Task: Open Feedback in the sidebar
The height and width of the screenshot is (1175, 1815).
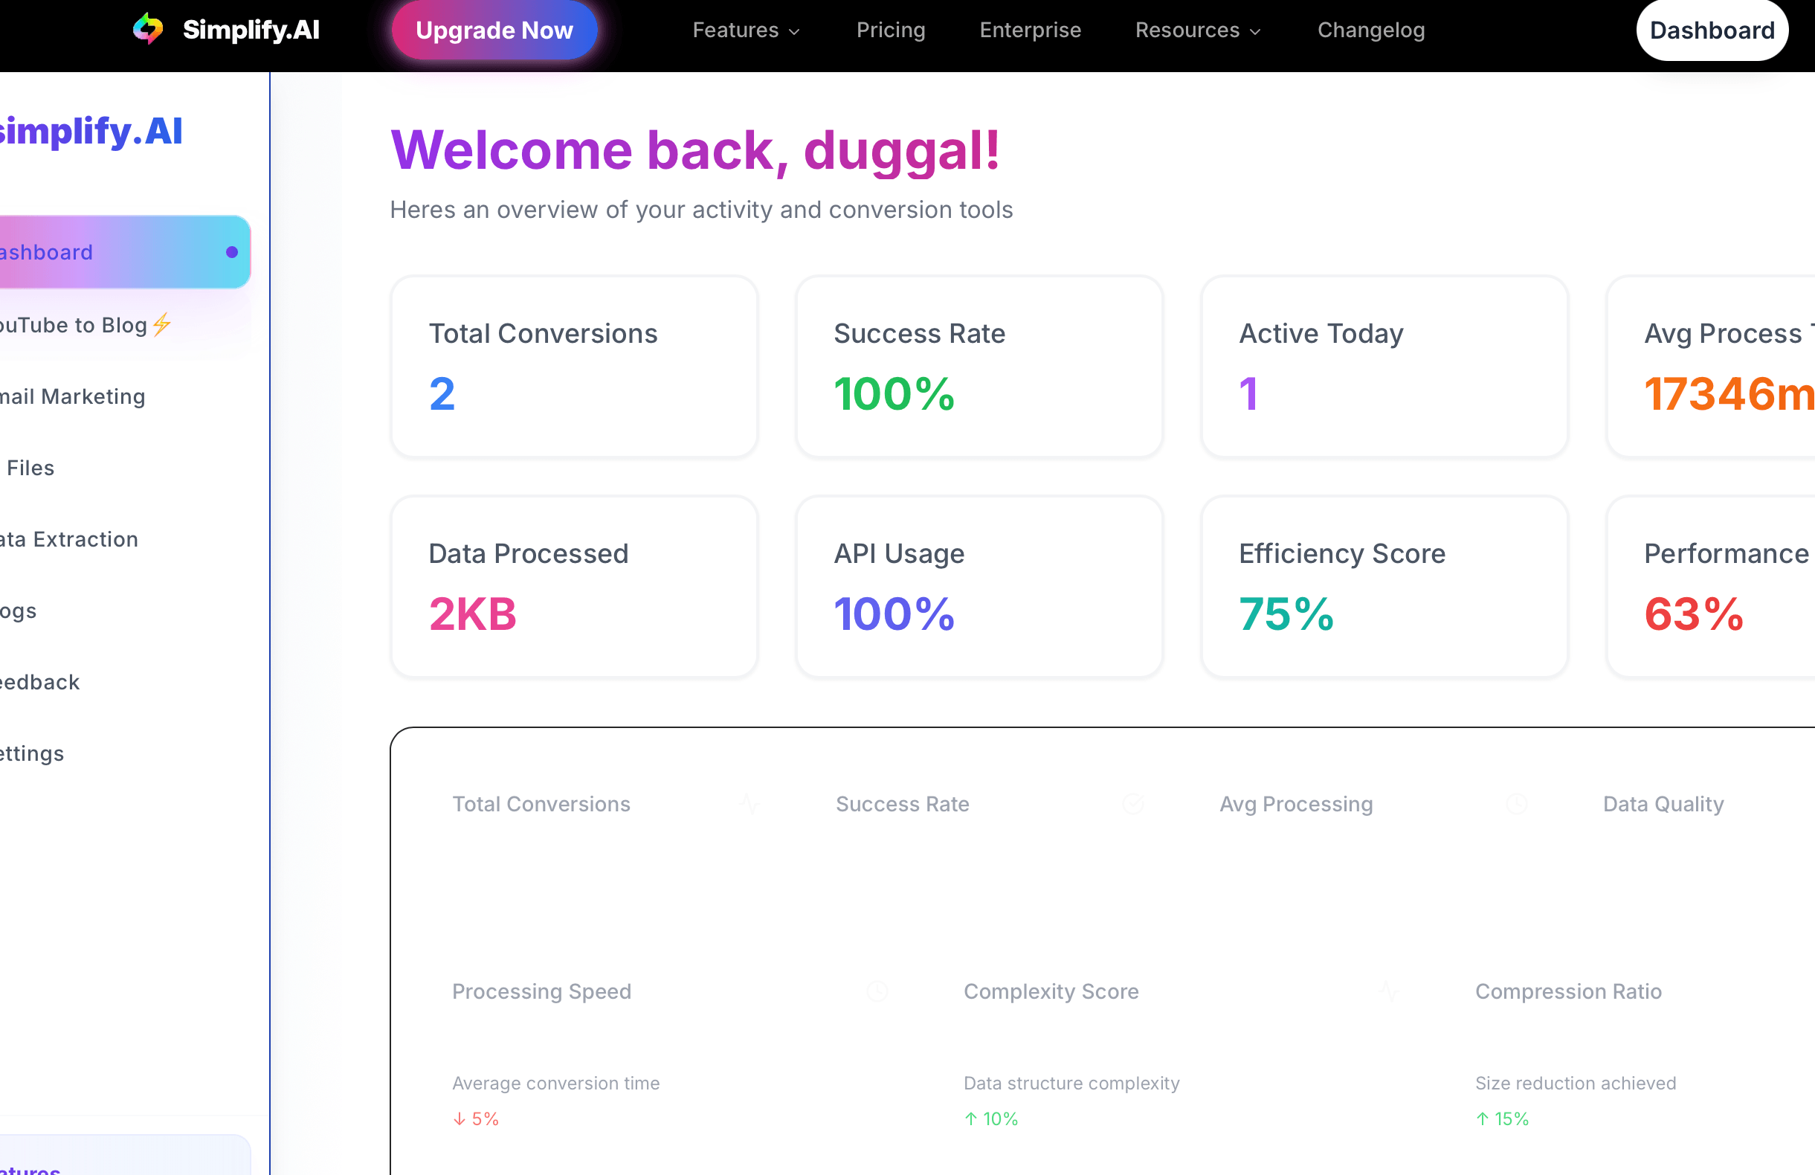Action: (125, 682)
